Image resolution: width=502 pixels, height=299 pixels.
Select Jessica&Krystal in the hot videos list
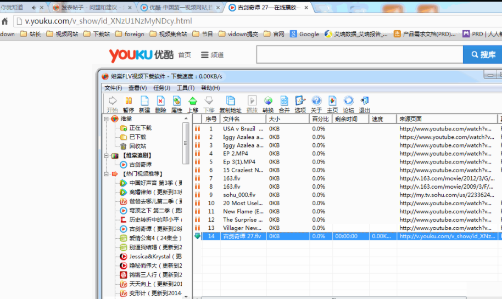(151, 256)
